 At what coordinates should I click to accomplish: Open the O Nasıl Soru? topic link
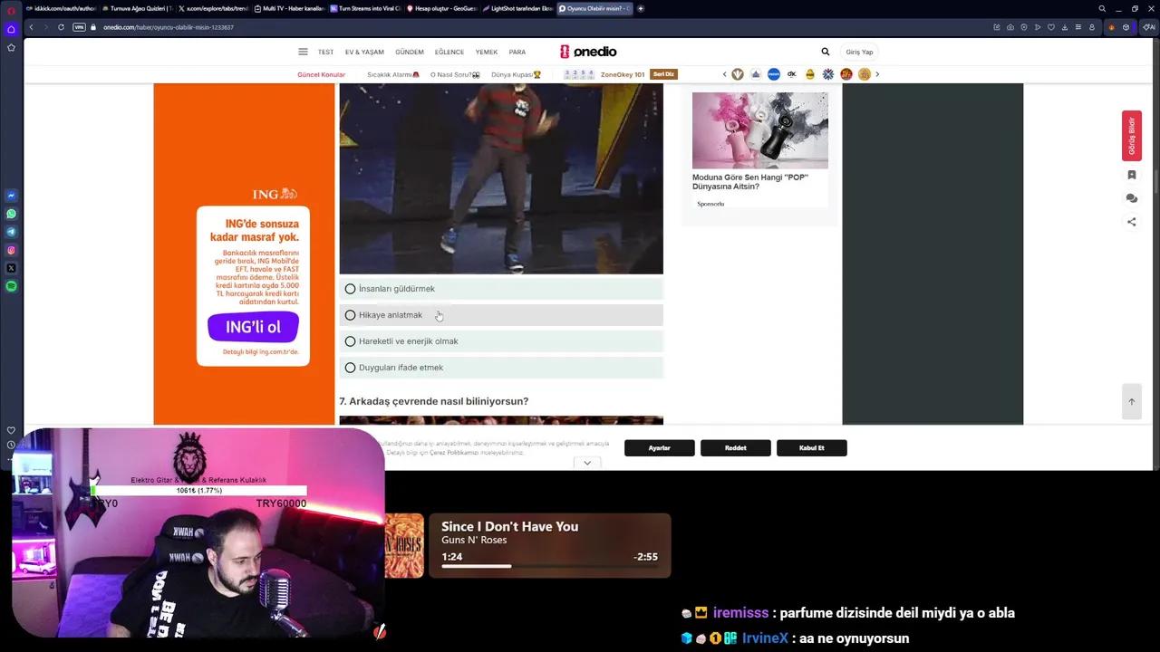[x=455, y=74]
